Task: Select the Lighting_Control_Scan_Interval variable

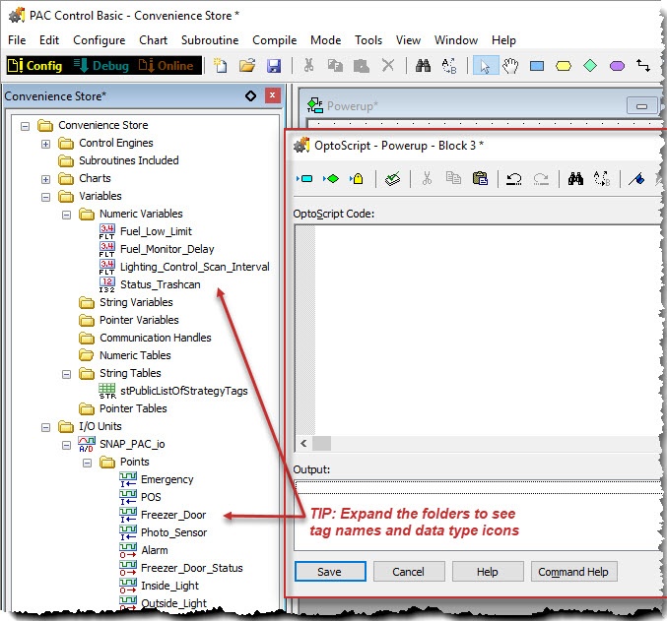Action: [194, 267]
